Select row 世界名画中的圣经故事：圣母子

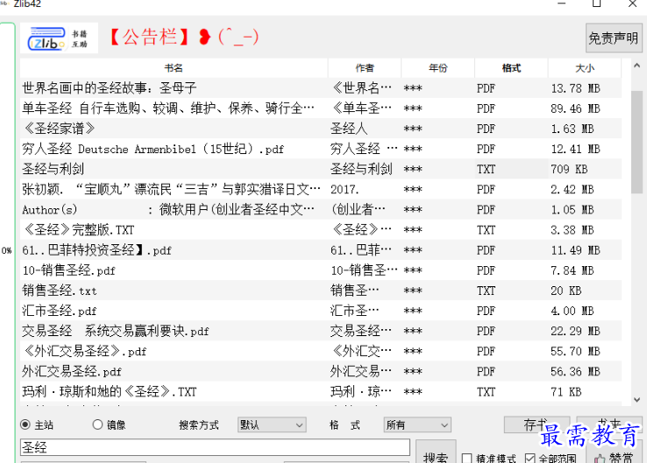click(321, 88)
